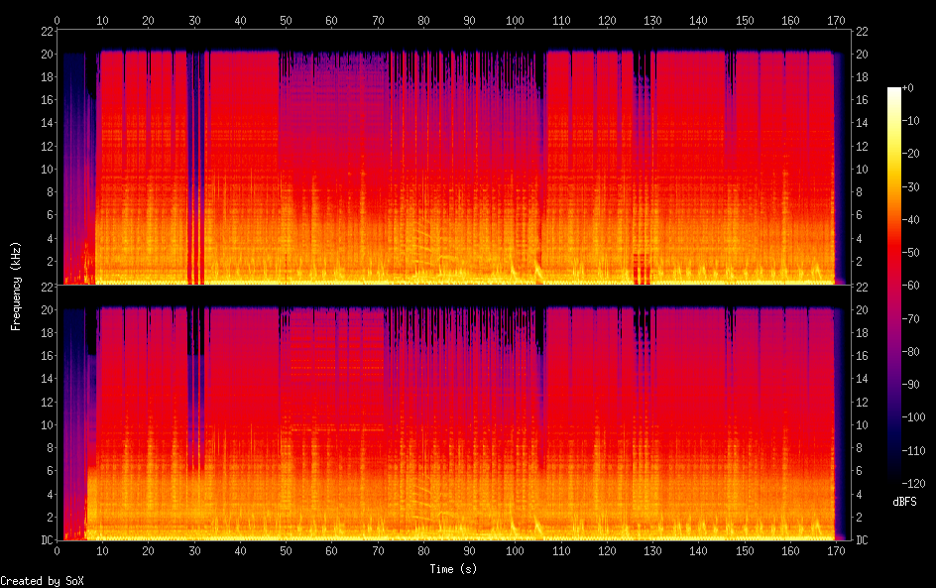Click the "100" label on bottom time axis

tap(516, 551)
